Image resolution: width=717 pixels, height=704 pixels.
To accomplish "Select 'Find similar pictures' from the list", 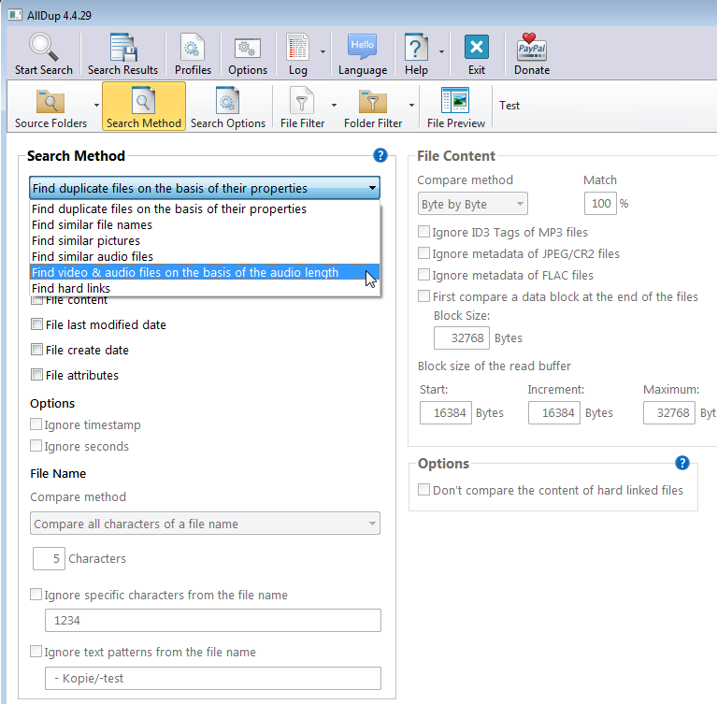I will 86,241.
